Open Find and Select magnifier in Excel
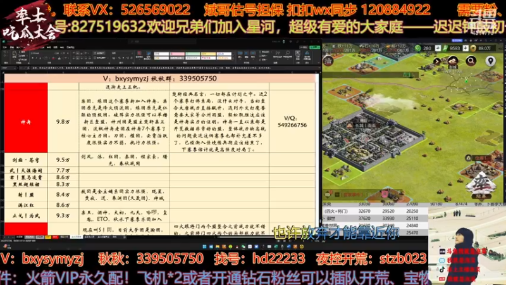 (x=288, y=55)
